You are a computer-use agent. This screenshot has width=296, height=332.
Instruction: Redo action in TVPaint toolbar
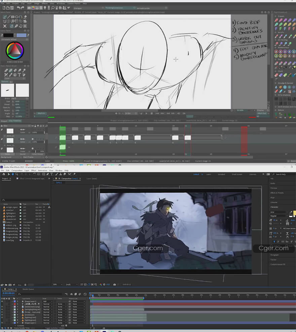click(x=23, y=8)
